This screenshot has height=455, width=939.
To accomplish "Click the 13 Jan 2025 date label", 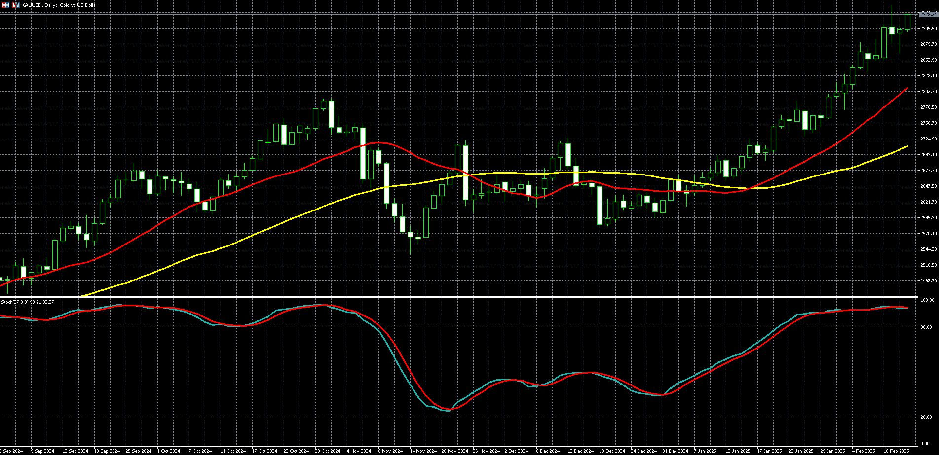I will coord(738,451).
